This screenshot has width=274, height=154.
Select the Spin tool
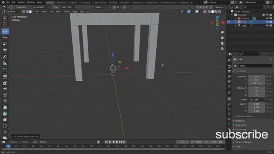pos(5,114)
